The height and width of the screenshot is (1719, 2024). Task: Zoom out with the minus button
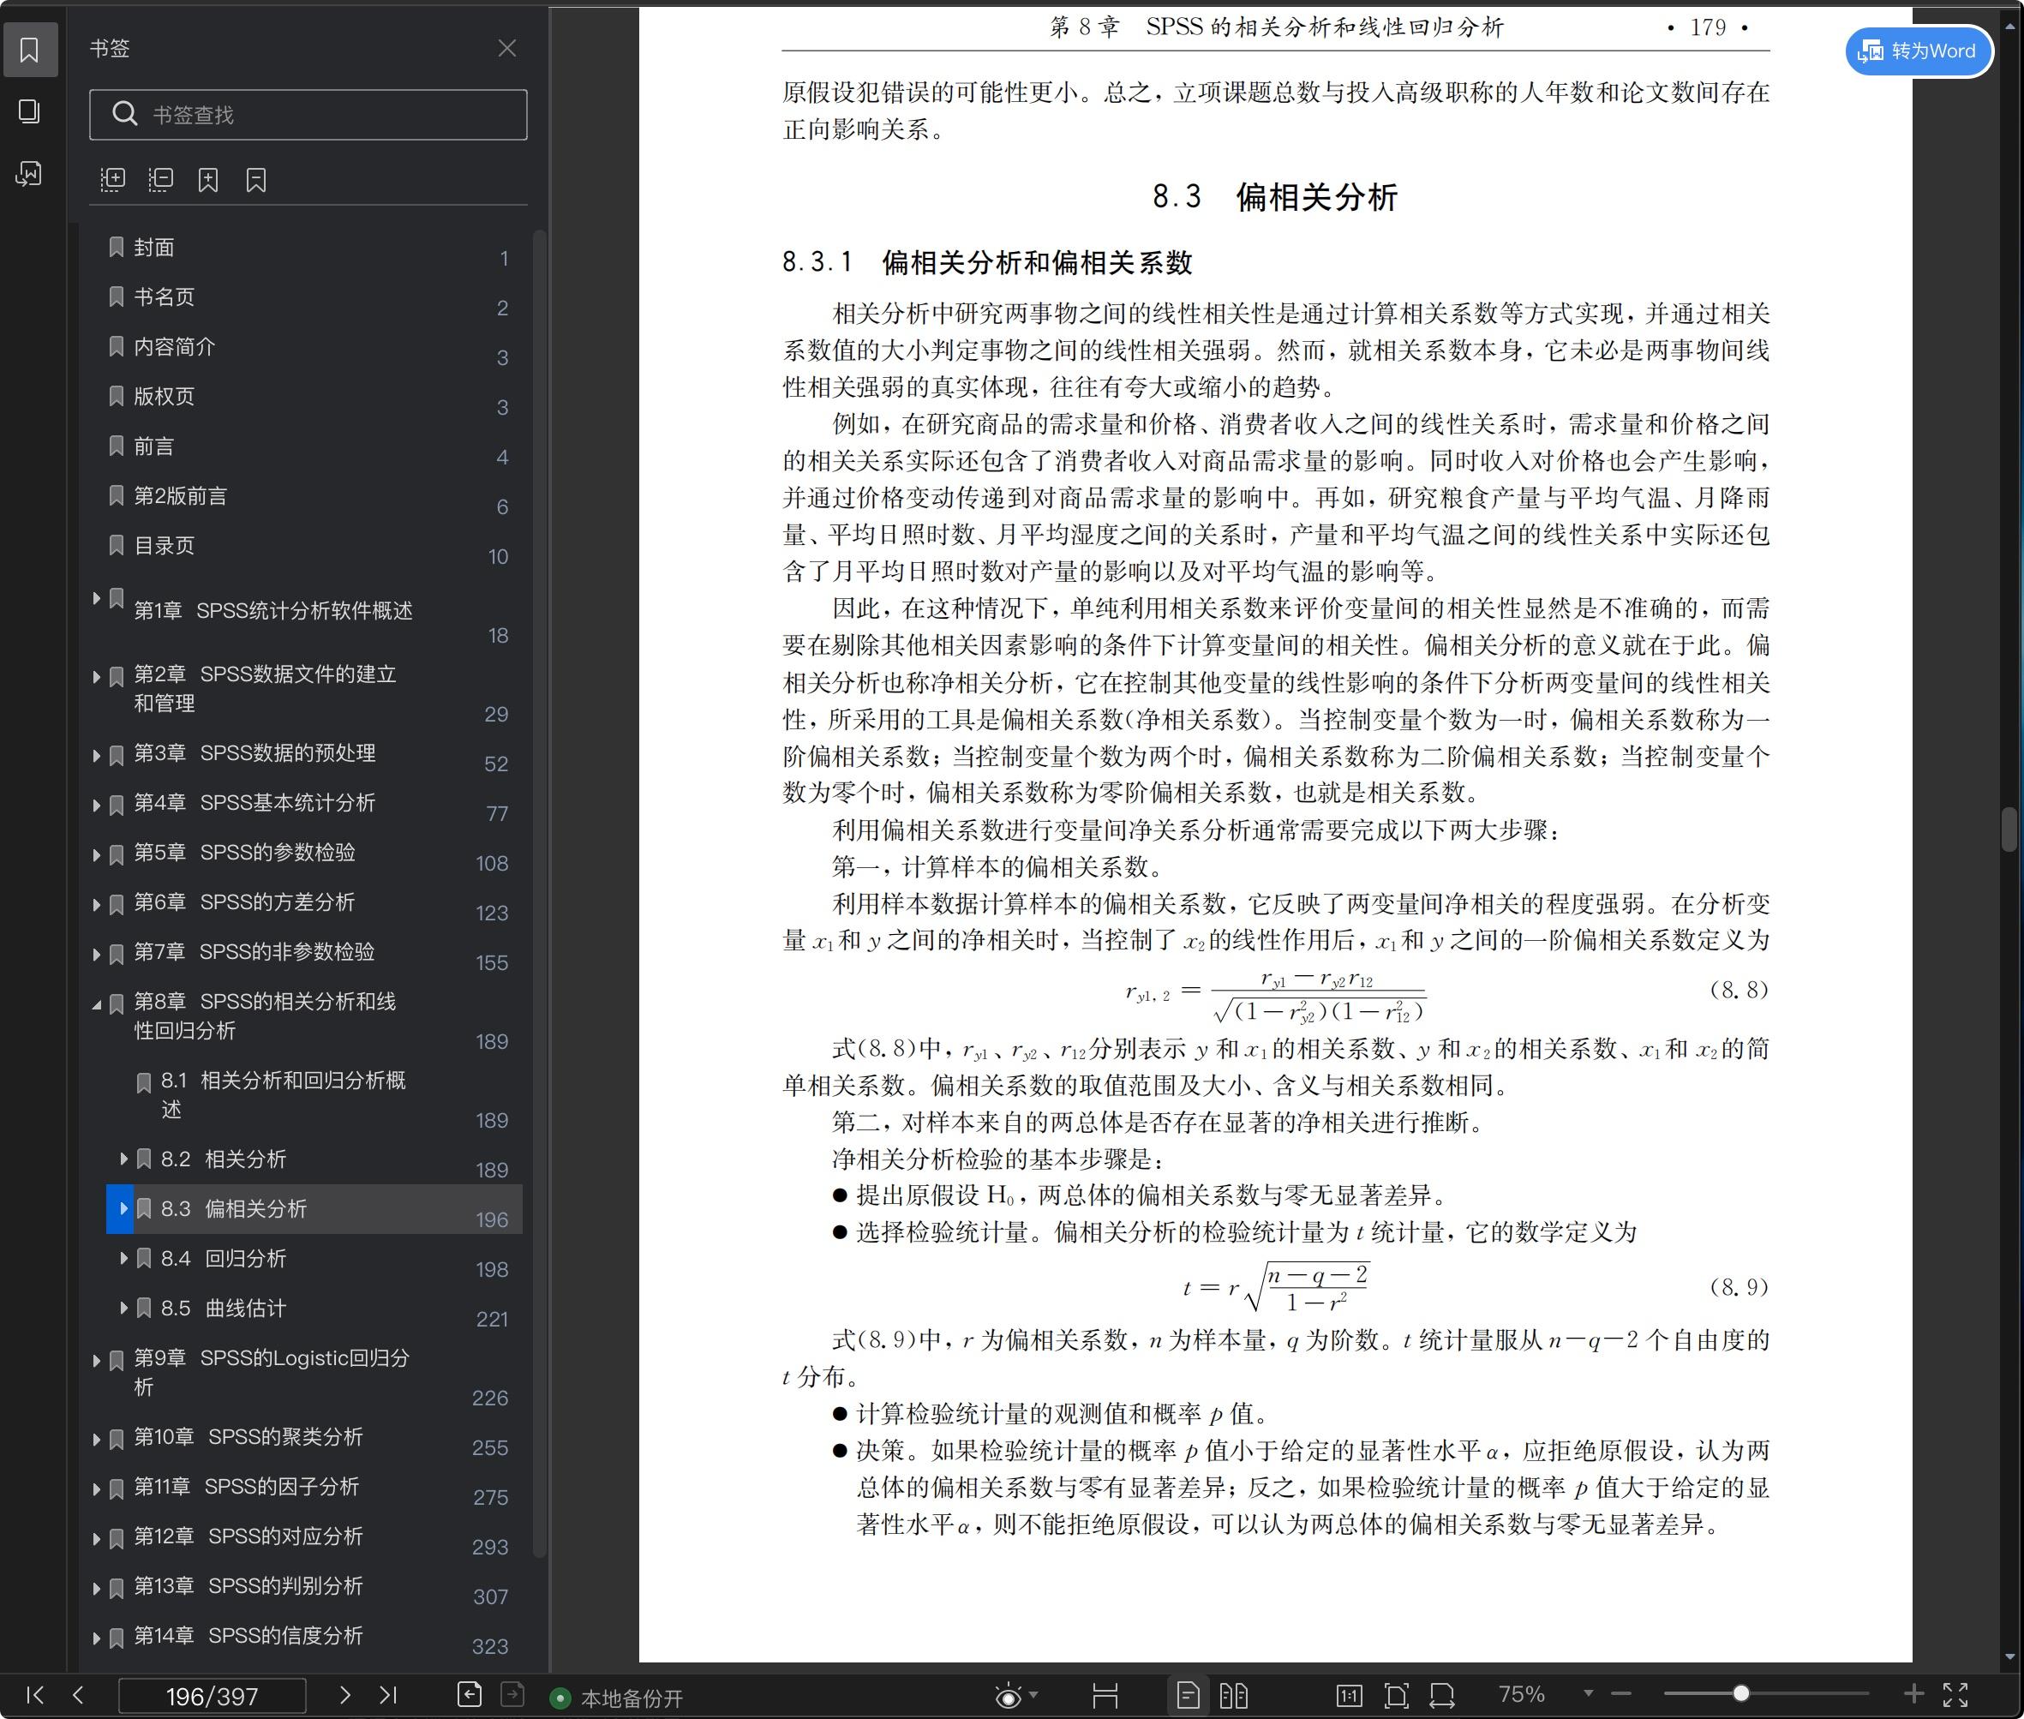[1621, 1695]
